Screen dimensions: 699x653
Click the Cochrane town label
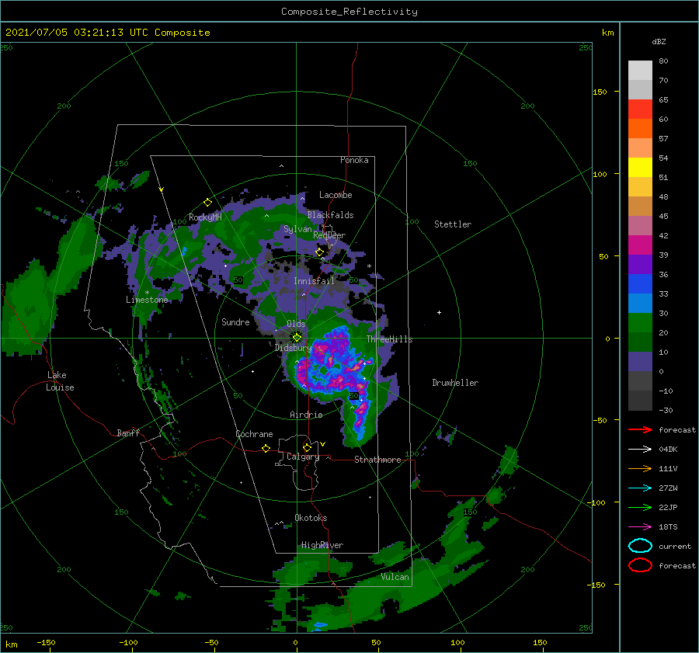(254, 434)
